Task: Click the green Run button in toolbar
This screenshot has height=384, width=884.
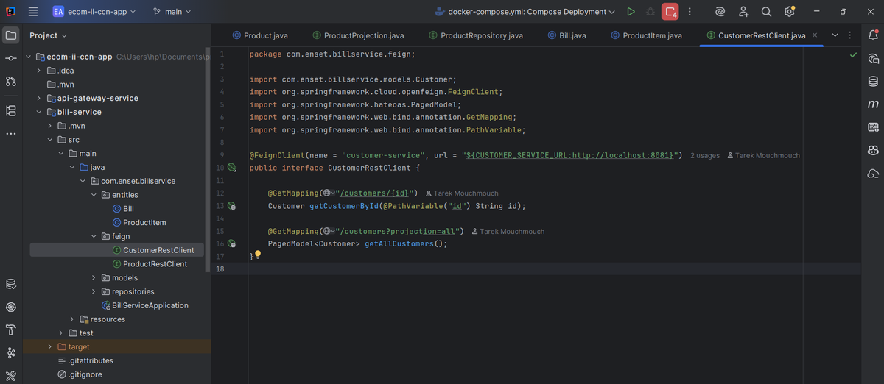Action: 631,12
